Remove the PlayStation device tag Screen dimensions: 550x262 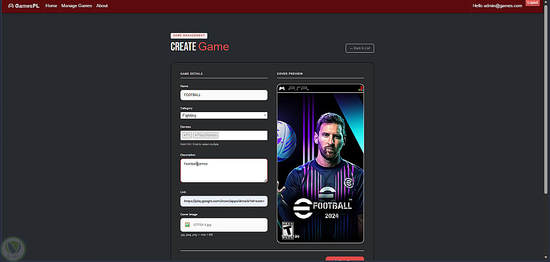point(195,135)
